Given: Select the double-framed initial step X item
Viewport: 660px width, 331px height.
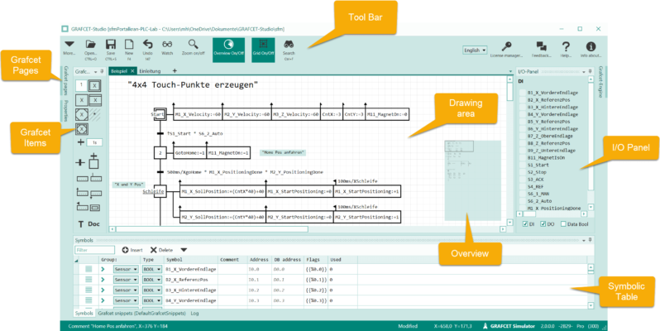Looking at the screenshot, I should click(x=94, y=85).
